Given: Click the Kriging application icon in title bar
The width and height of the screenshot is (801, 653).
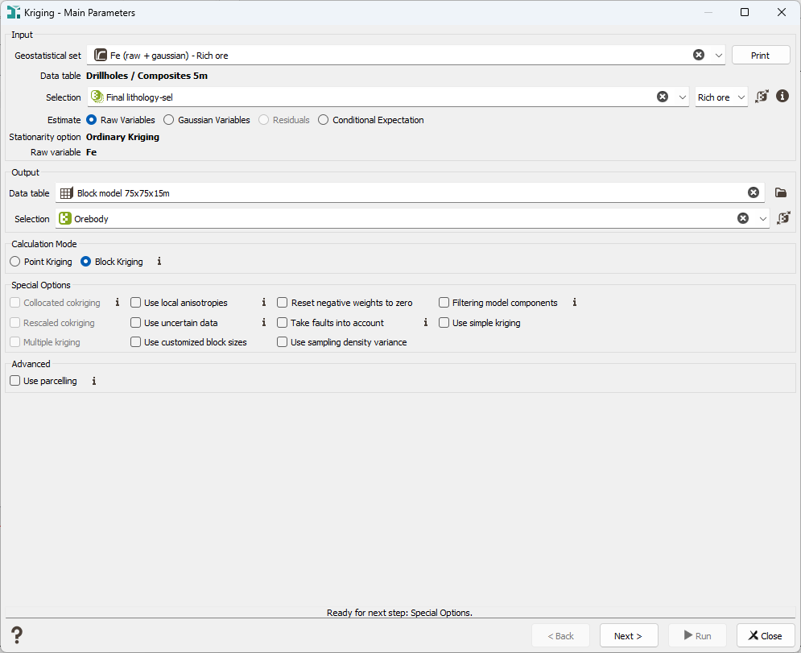Looking at the screenshot, I should [x=13, y=12].
